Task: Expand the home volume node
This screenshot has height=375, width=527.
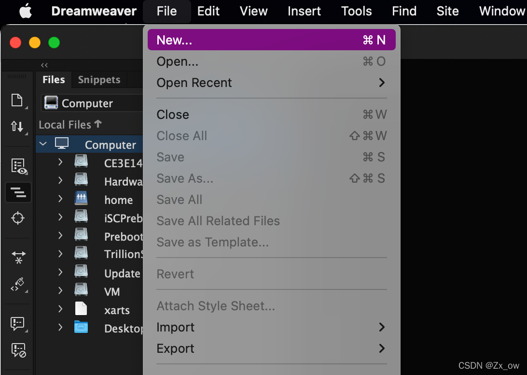Action: [x=60, y=199]
